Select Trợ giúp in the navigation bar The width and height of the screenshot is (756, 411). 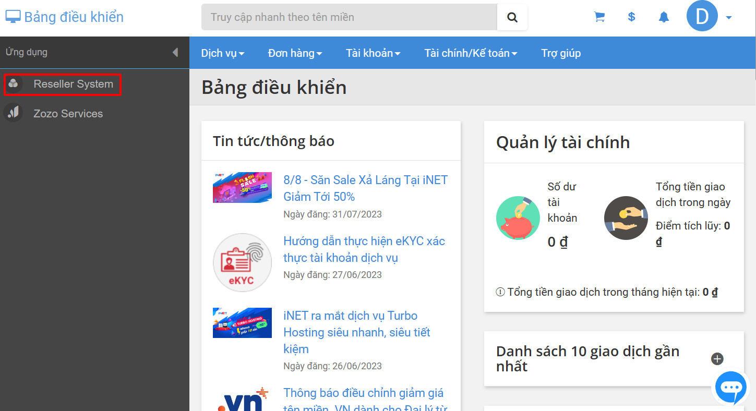560,53
